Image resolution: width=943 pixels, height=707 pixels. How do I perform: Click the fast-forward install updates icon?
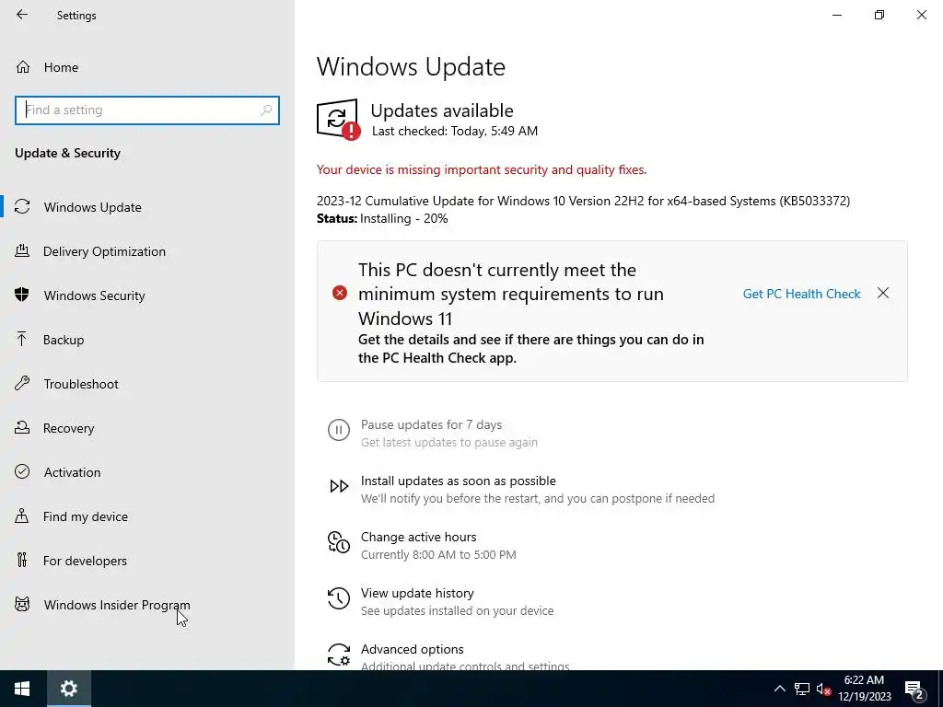click(339, 486)
